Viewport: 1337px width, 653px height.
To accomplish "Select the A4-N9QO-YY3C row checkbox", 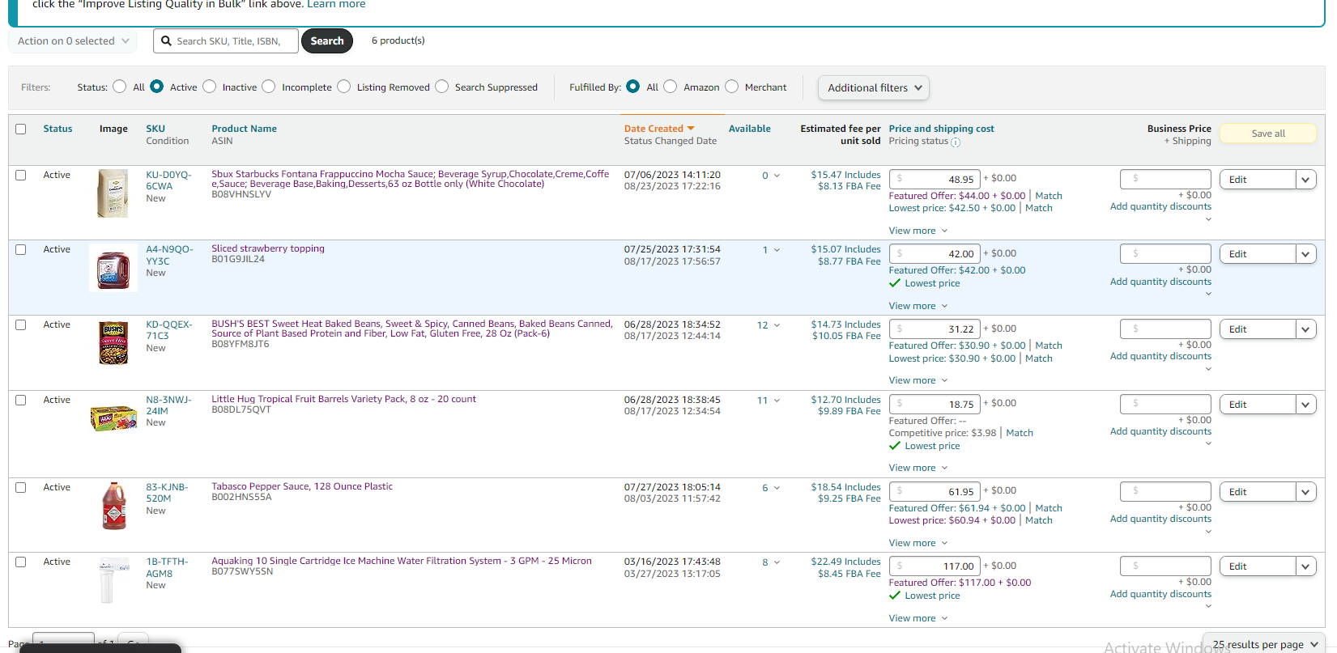I will (21, 250).
